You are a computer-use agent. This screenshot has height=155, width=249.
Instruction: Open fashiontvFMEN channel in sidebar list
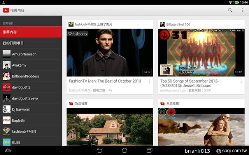(31, 131)
